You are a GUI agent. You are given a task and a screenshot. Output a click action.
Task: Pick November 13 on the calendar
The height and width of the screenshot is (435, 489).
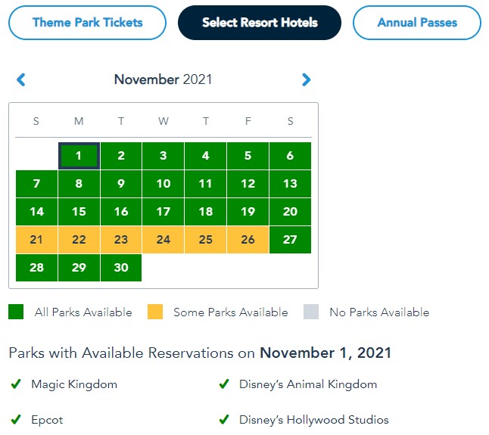290,184
